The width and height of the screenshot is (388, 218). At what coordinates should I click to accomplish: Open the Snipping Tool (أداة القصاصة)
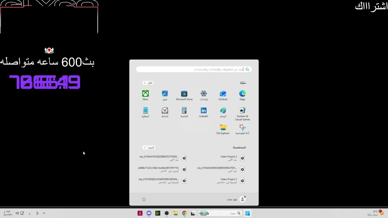pyautogui.click(x=242, y=129)
